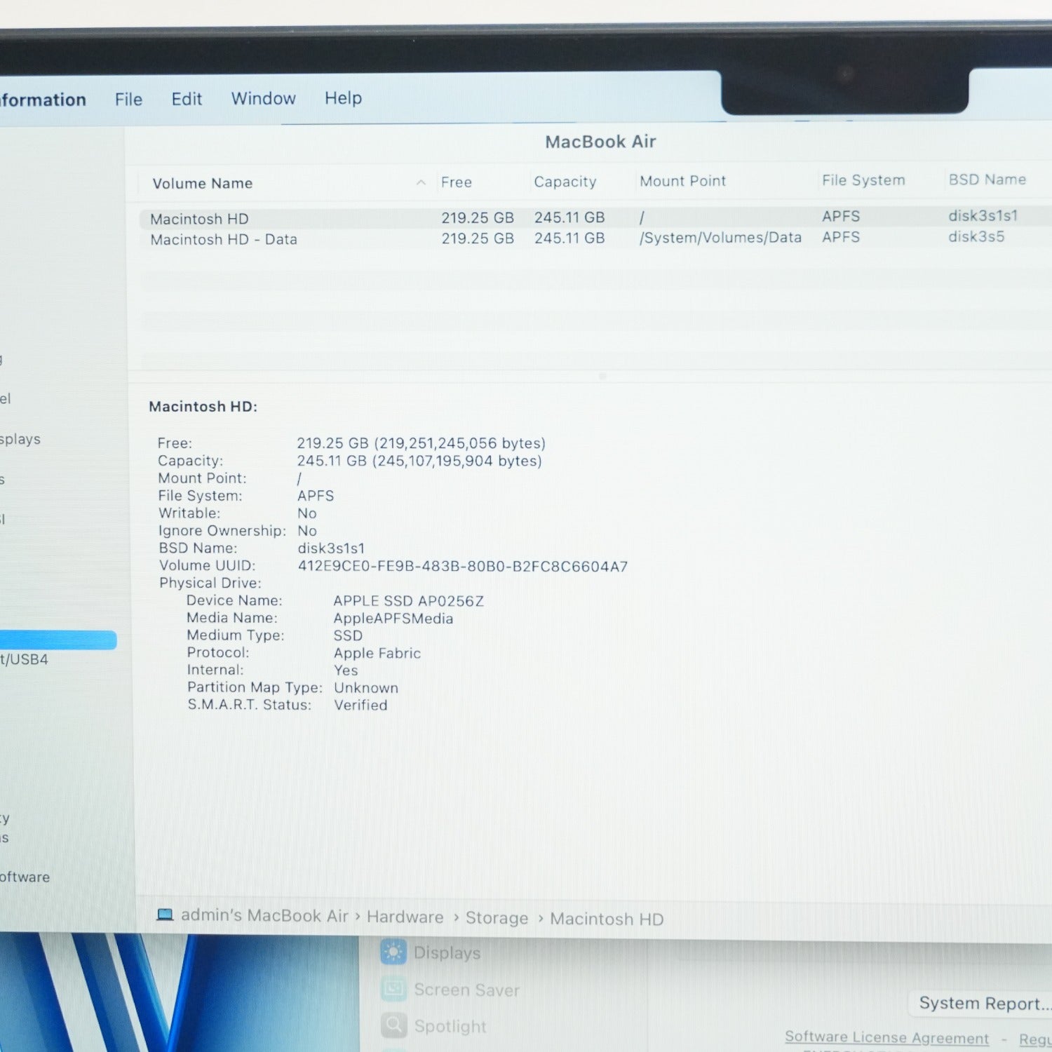Click the Mount Point column header

coord(682,181)
